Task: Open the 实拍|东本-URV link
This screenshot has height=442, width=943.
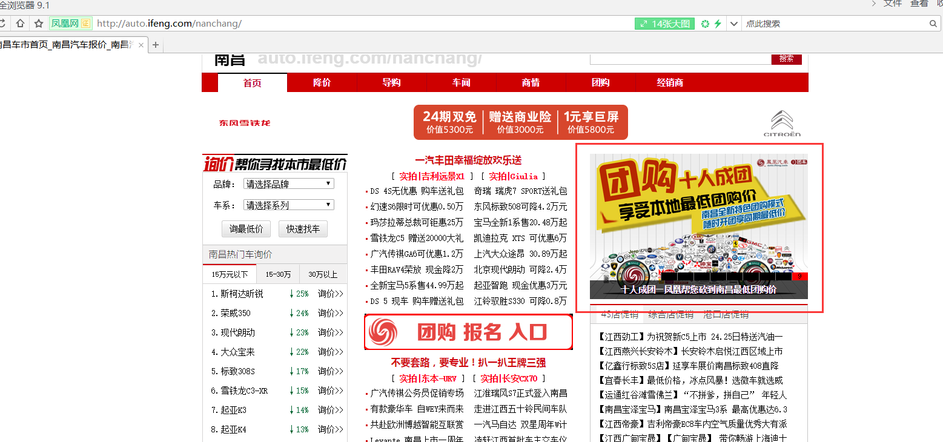Action: [428, 378]
